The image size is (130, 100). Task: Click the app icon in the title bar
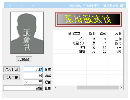tap(122, 6)
